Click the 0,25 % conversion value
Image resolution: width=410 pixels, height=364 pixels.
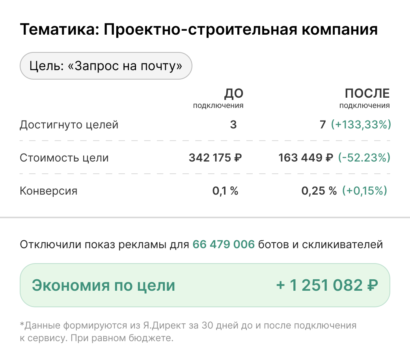319,191
